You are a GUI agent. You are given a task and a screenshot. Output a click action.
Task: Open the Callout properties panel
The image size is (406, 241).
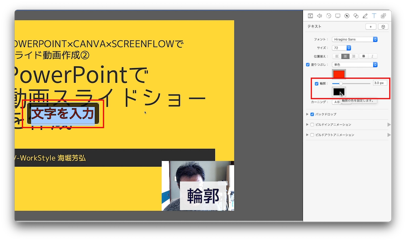pos(347,15)
